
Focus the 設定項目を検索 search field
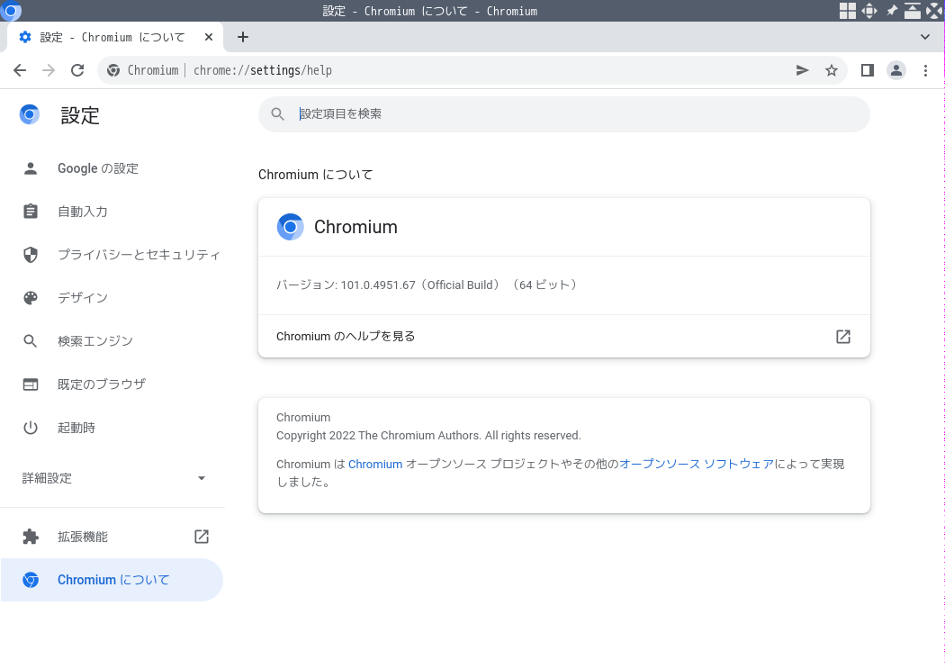pos(564,114)
